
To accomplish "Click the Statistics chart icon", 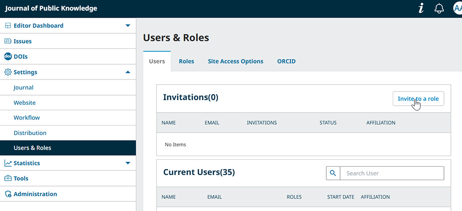I will point(8,163).
